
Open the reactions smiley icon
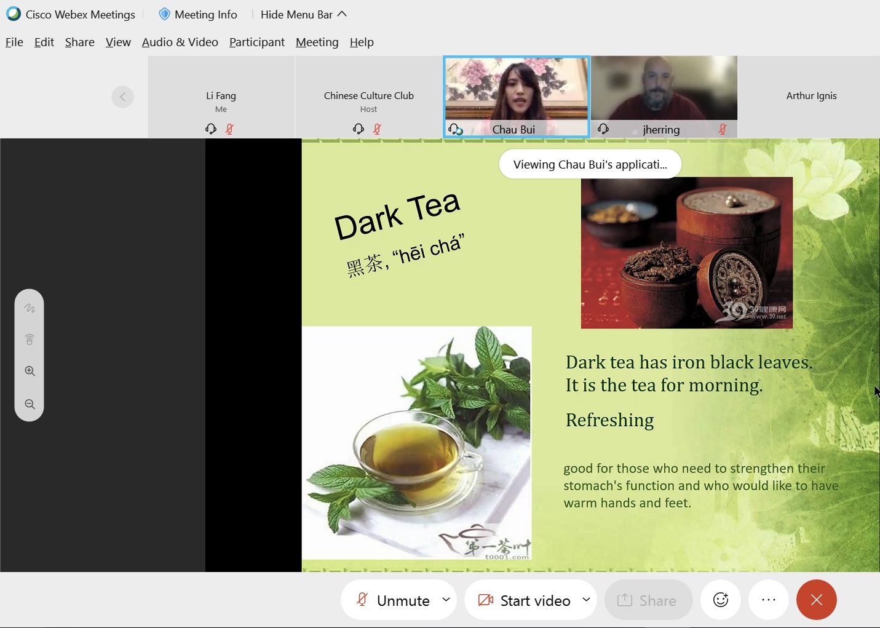720,600
